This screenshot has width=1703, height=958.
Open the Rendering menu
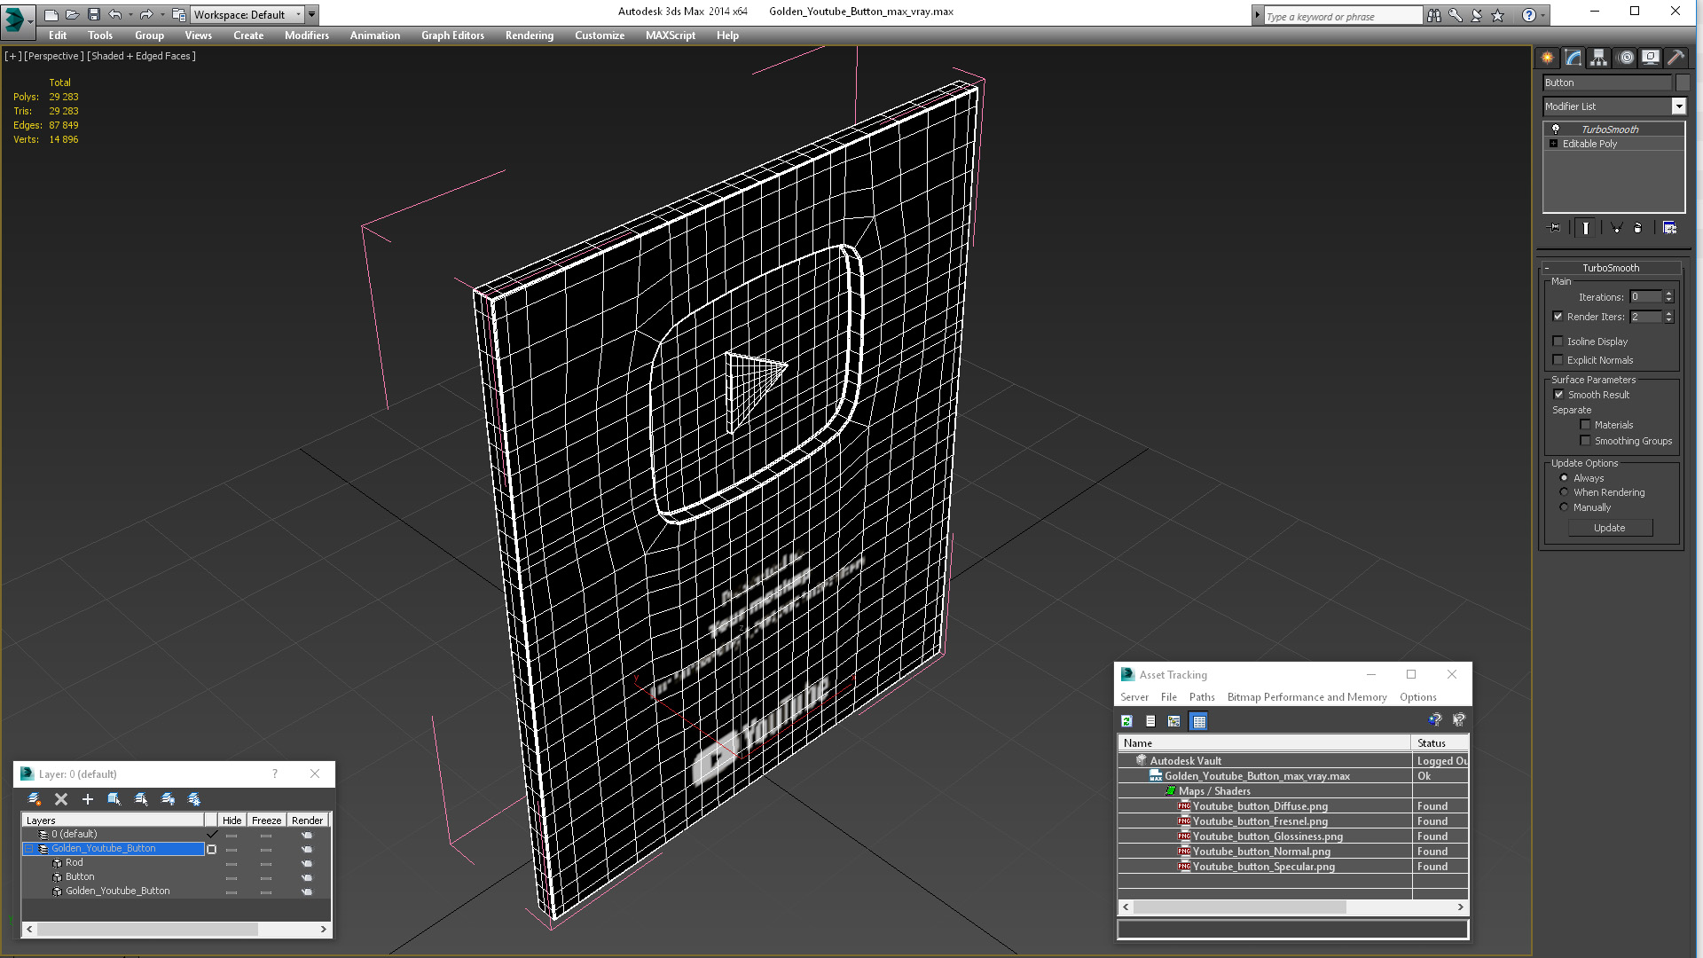pos(529,35)
